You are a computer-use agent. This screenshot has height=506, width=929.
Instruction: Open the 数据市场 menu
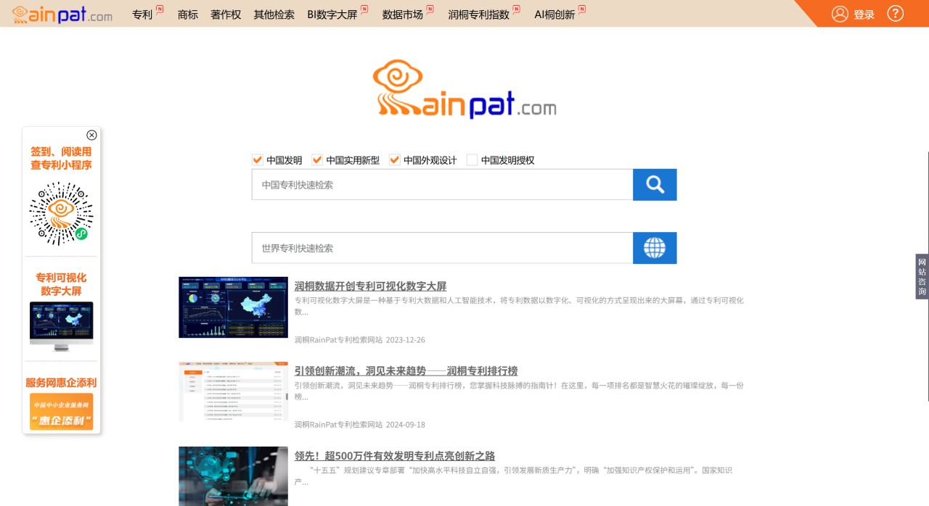point(403,14)
